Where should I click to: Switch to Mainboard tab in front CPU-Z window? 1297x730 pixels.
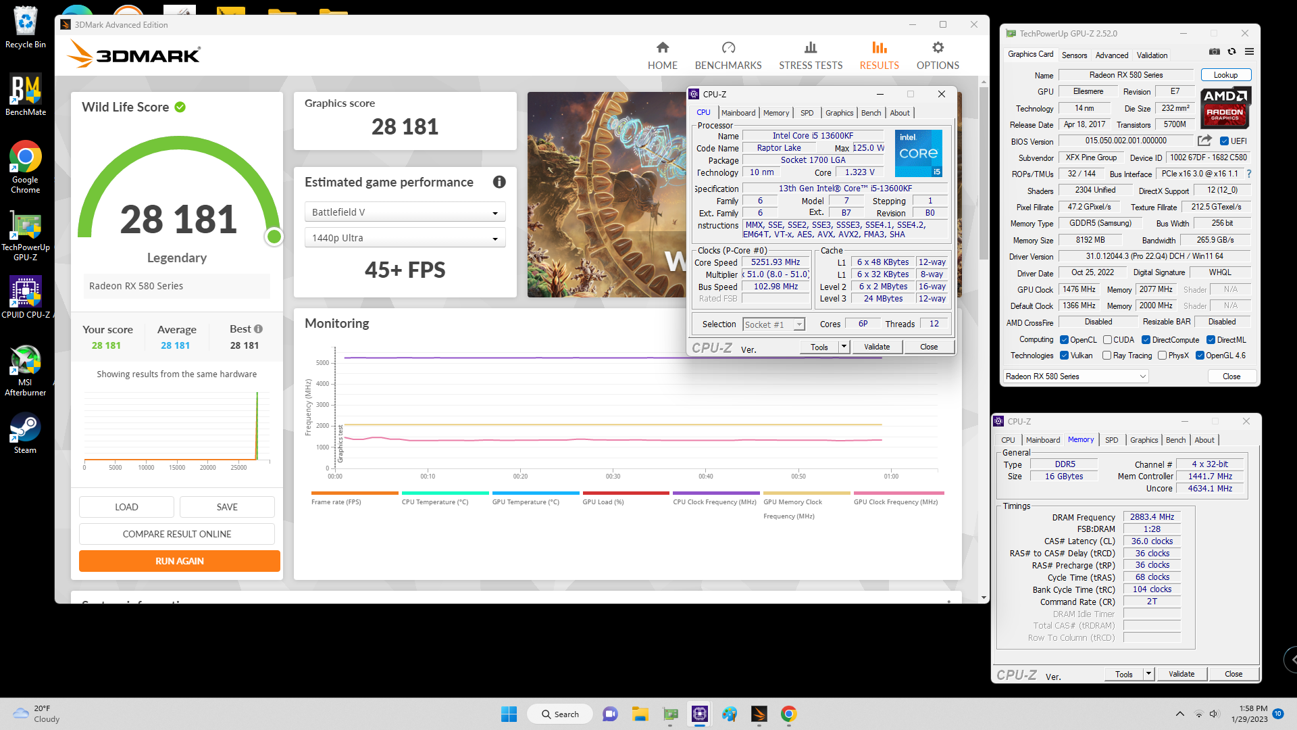pyautogui.click(x=738, y=113)
